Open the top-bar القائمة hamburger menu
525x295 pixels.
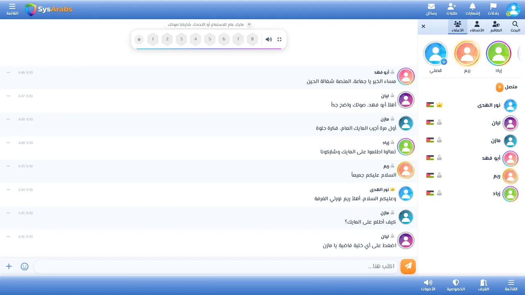click(x=12, y=9)
